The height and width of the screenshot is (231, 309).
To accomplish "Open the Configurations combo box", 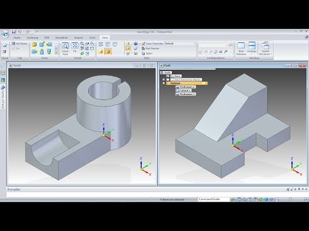I will (213, 45).
